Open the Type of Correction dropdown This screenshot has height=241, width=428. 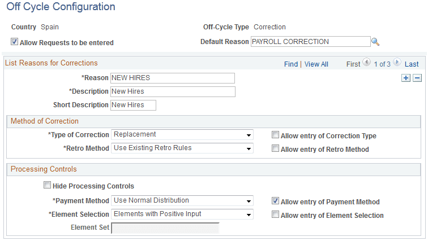pos(182,135)
